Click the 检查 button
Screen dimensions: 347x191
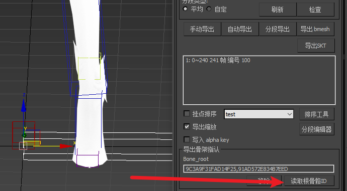tap(315, 10)
